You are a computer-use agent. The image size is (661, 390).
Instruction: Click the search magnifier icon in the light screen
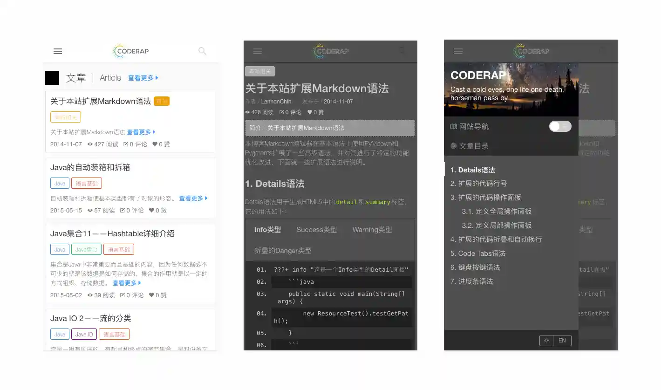click(x=202, y=51)
